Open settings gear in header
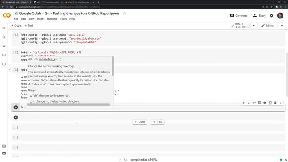Viewport: 288px width, 162px height. coord(271,16)
